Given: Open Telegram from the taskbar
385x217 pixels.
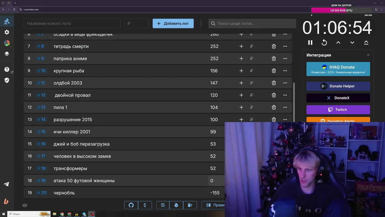Looking at the screenshot, I should [x=84, y=214].
